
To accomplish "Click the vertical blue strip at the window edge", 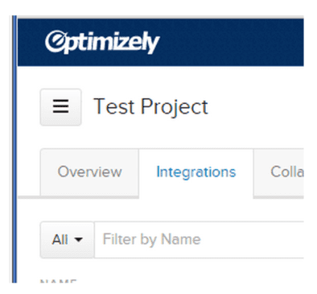I will pos(14,149).
